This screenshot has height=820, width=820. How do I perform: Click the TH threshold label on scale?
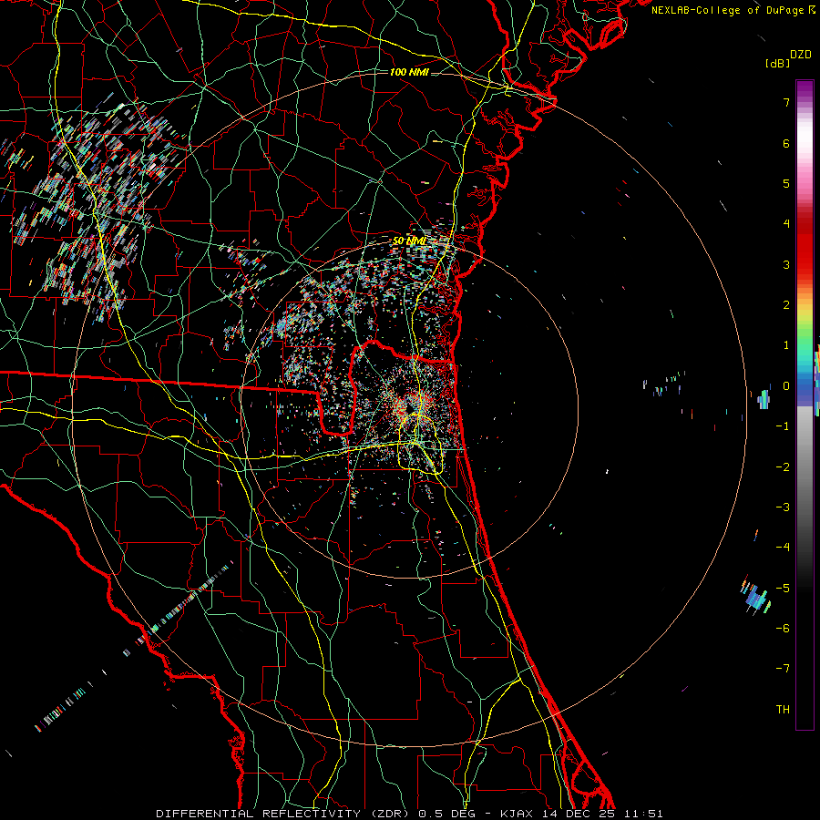783,710
